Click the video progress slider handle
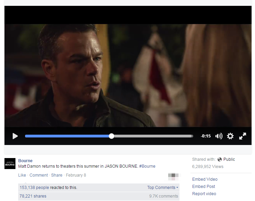This screenshot has height=201, width=255. [x=112, y=136]
